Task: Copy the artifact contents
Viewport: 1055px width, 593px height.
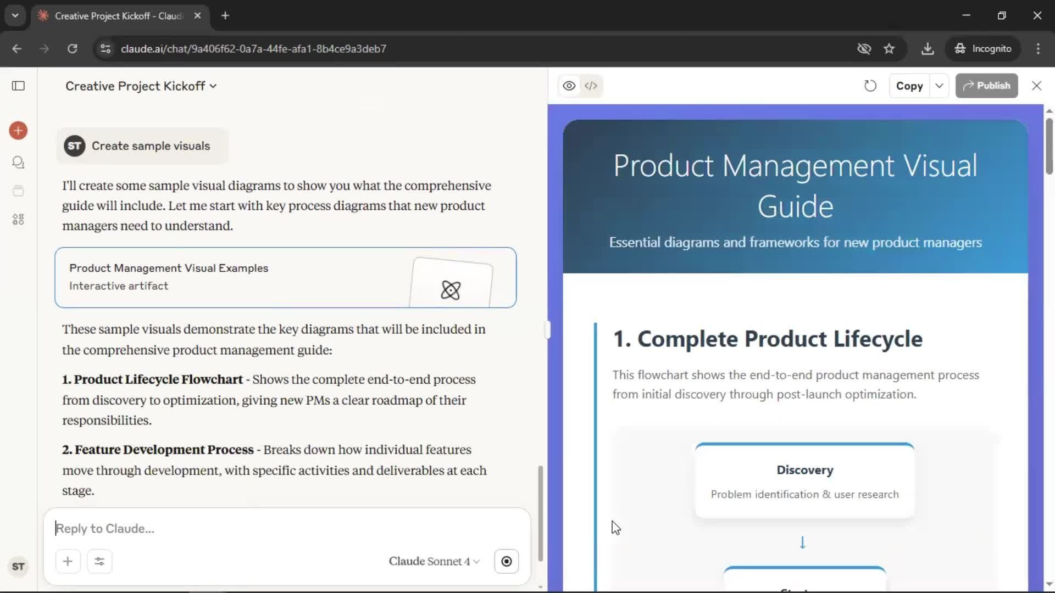Action: tap(909, 86)
